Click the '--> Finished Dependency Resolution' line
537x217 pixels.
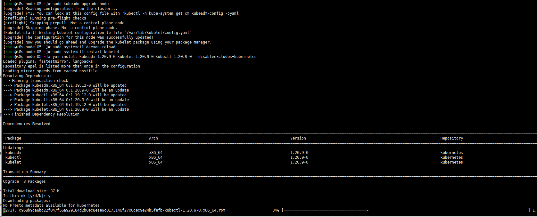[41, 114]
